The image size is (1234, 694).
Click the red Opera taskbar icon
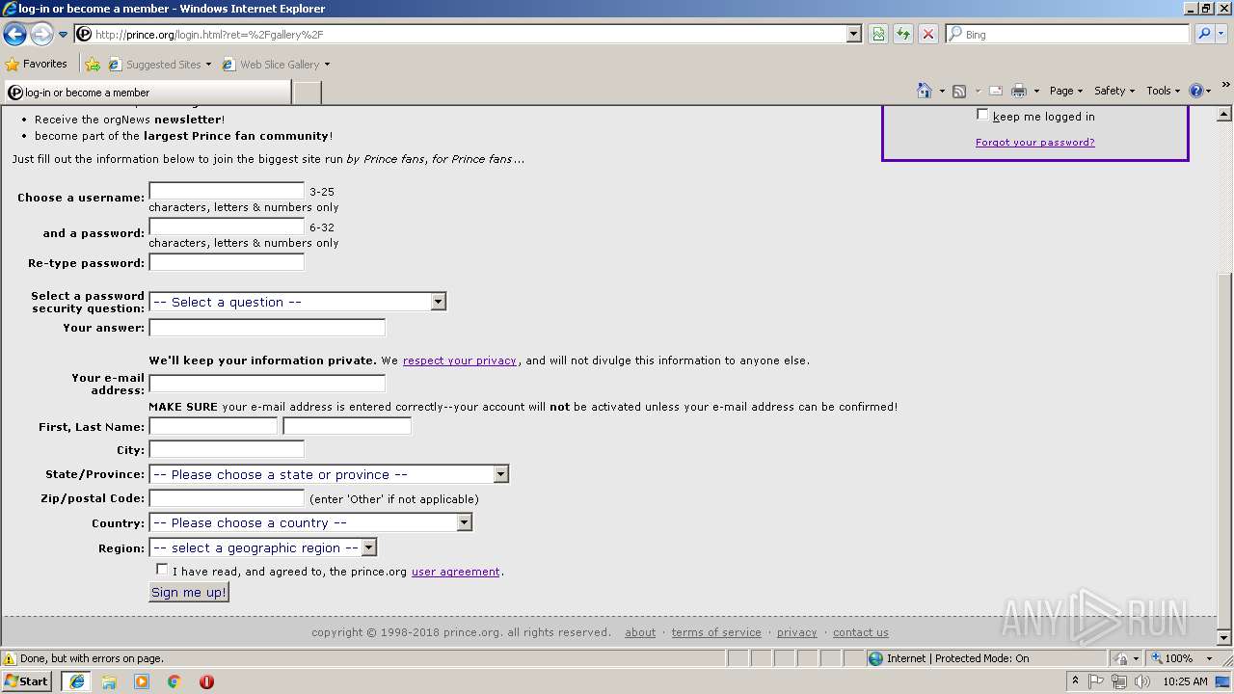tap(206, 681)
